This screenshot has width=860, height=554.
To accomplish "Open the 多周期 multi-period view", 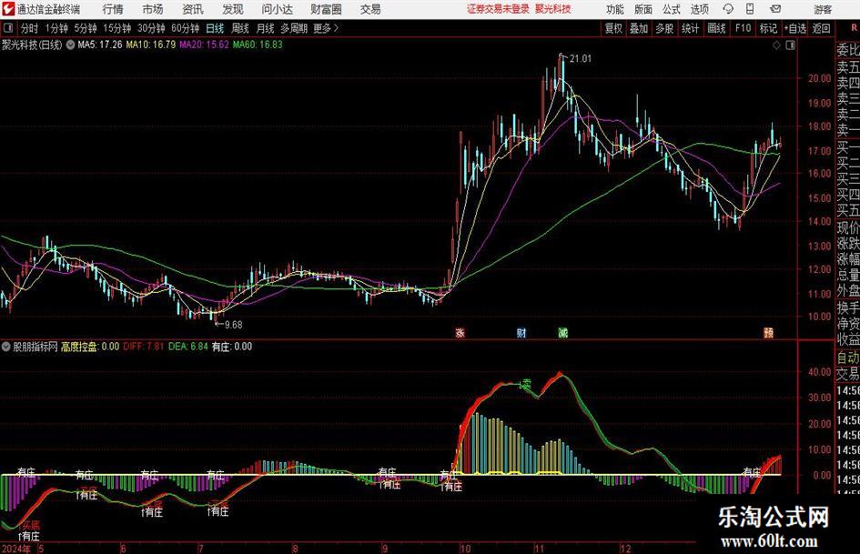I will [x=294, y=28].
